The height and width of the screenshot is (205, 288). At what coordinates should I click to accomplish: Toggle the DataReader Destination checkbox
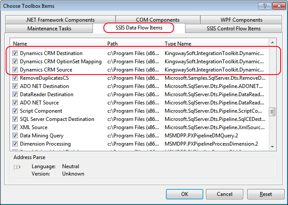pos(15,94)
